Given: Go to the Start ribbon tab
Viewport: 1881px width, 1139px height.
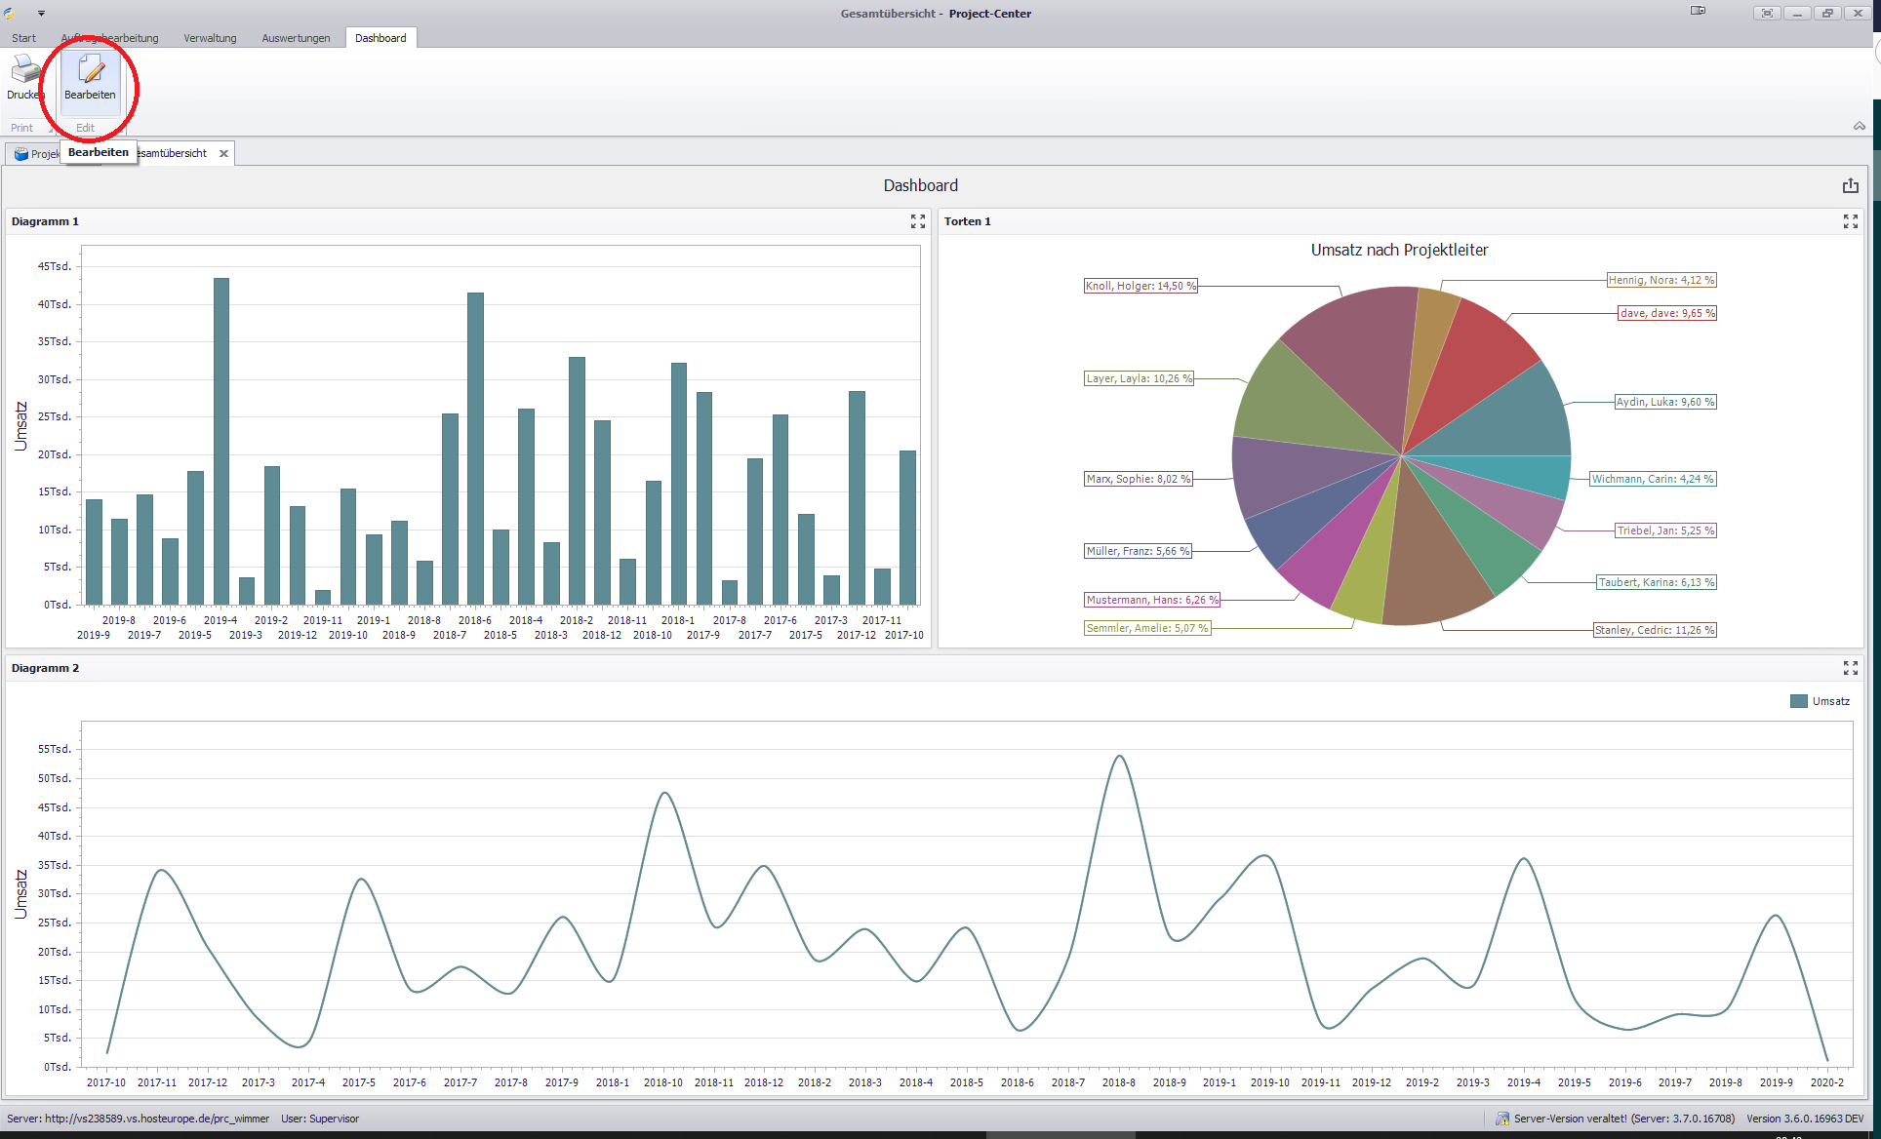Looking at the screenshot, I should pos(23,38).
